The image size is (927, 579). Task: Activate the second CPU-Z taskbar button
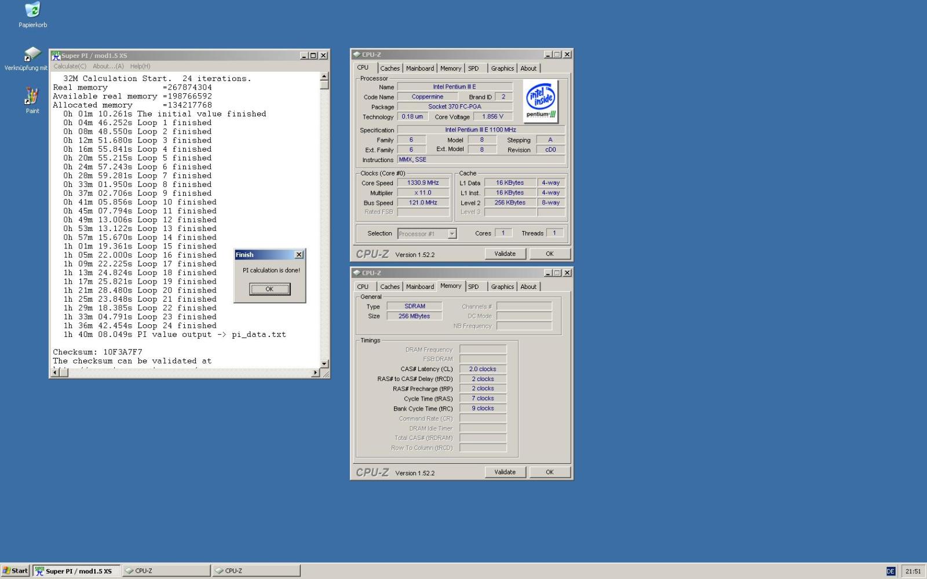(x=257, y=571)
